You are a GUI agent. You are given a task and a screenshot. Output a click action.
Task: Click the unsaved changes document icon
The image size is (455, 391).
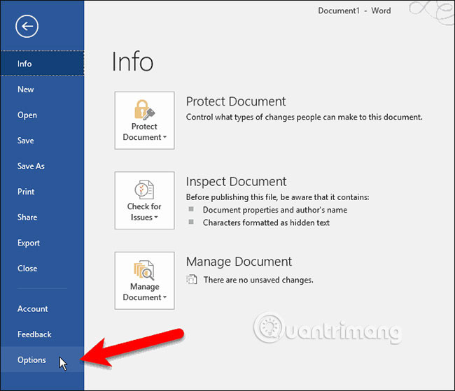pos(192,280)
